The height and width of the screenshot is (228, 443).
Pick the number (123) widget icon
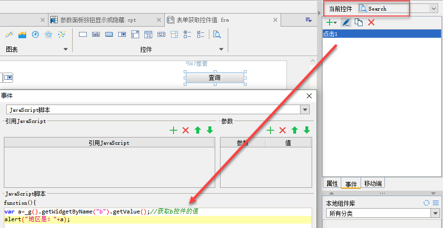coord(161,34)
